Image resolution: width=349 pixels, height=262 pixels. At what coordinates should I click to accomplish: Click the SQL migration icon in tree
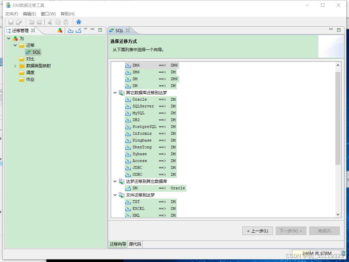pyautogui.click(x=28, y=52)
